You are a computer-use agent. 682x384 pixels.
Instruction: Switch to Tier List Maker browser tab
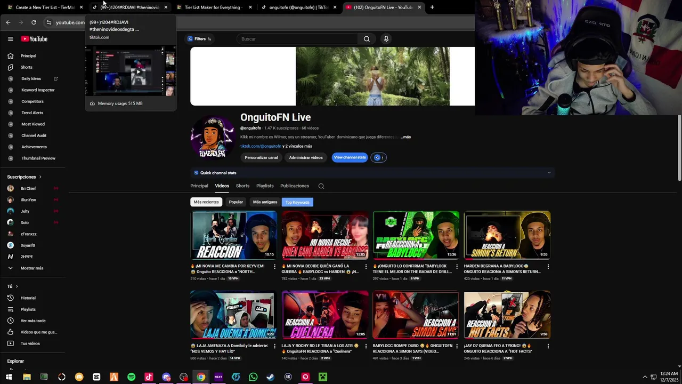coord(213,7)
